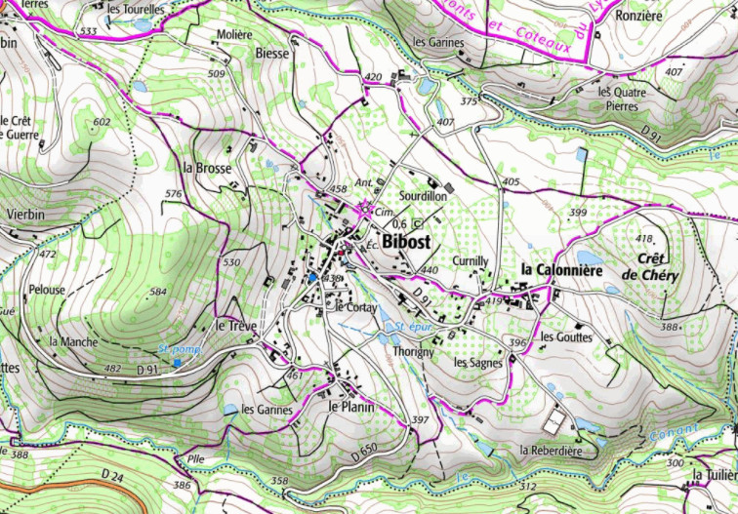The width and height of the screenshot is (738, 514).
Task: Select the la Brosse place name
Action: pos(207,168)
